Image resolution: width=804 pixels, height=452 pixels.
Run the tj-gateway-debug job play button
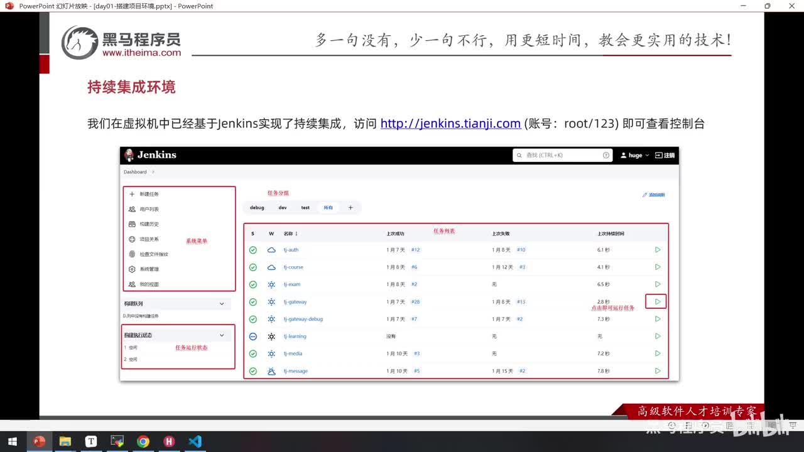click(x=658, y=319)
